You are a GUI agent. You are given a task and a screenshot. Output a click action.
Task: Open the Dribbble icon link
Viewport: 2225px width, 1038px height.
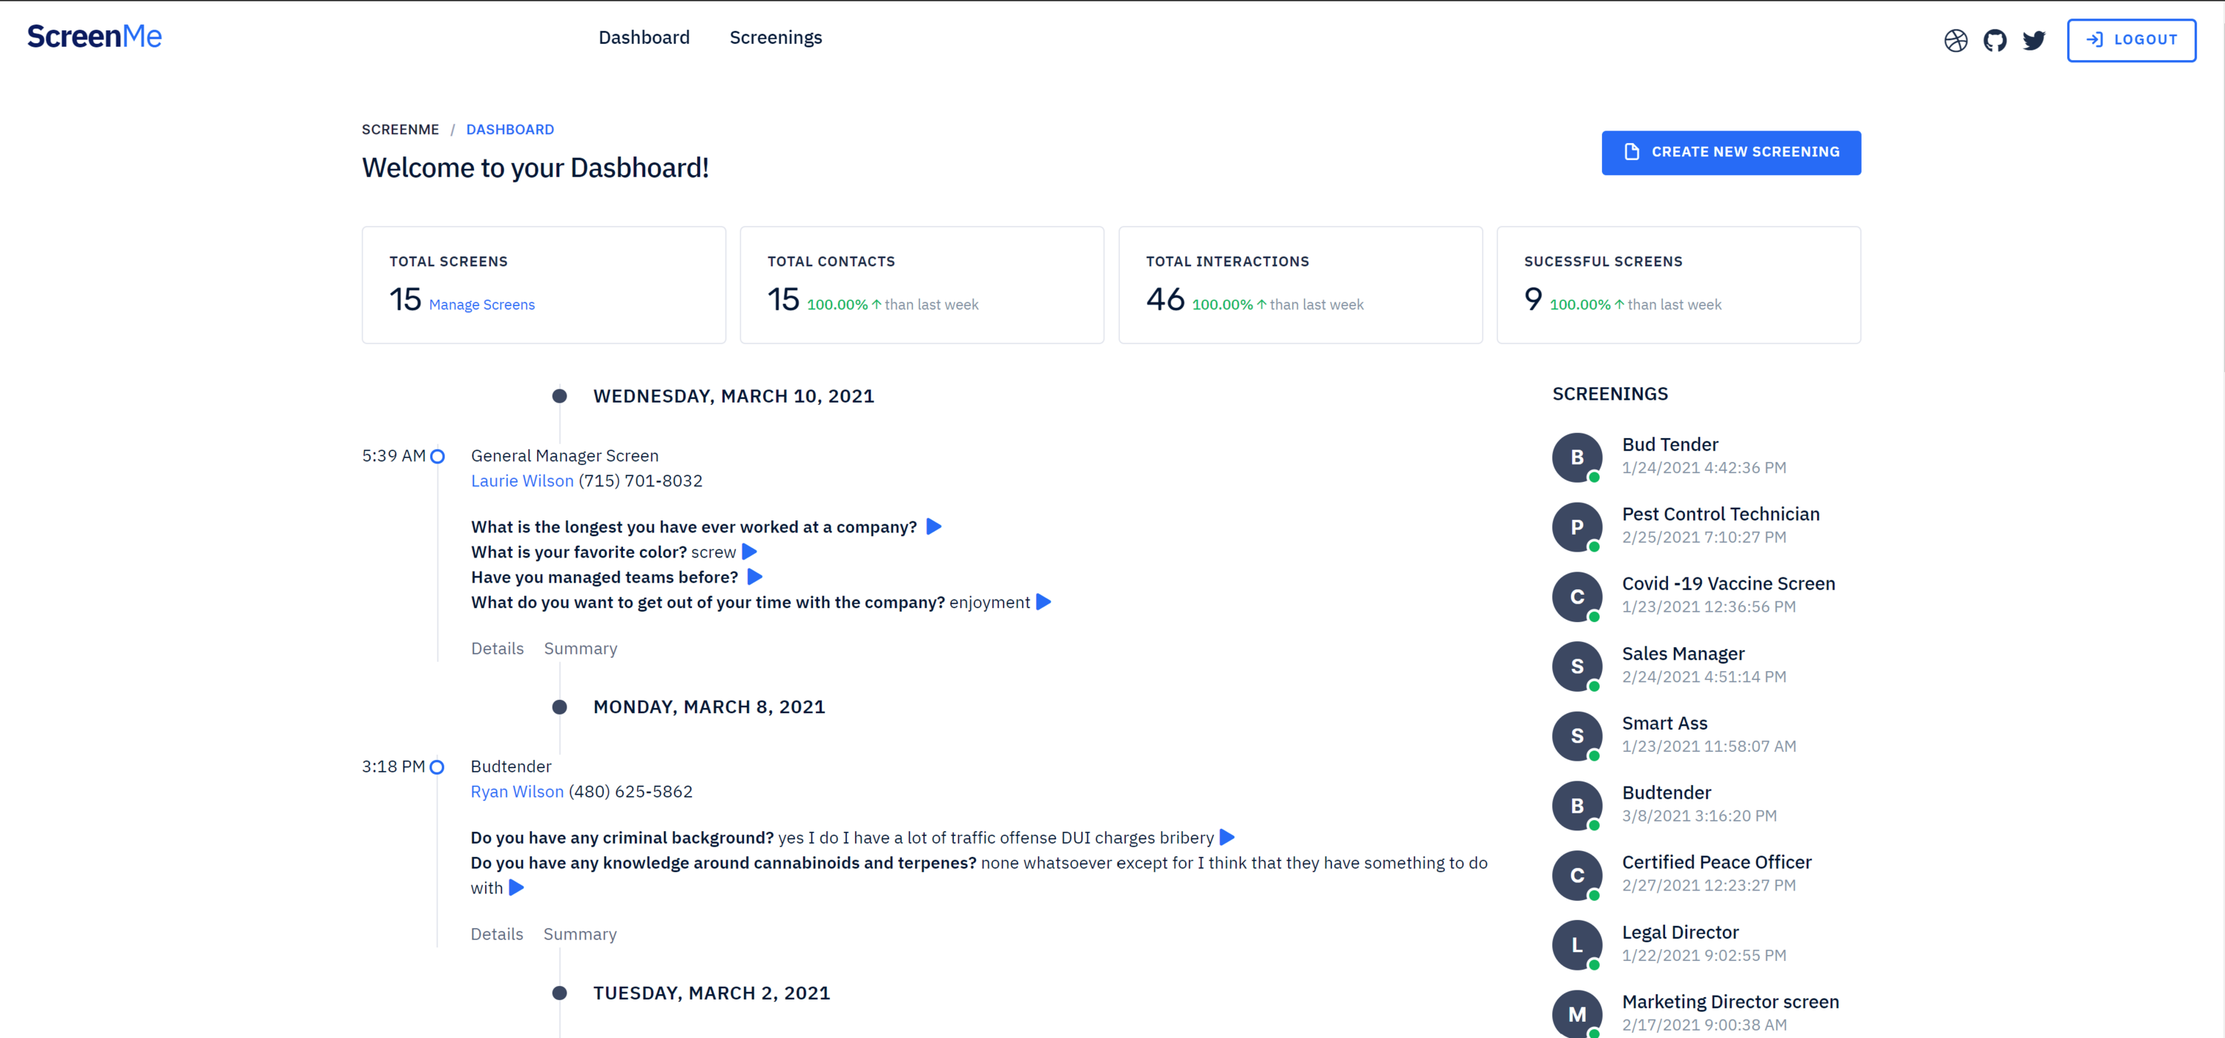[x=1956, y=41]
